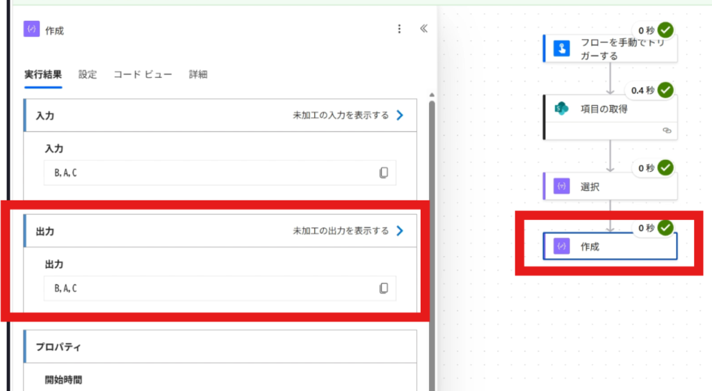Copy the 出力 value with copy icon
This screenshot has width=712, height=391.
[384, 289]
